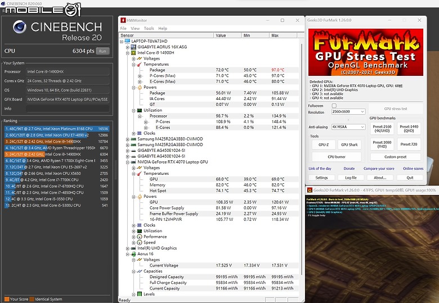Run the Preset:2160 (4K/UHD) benchmark
439x303 pixels.
[382, 129]
